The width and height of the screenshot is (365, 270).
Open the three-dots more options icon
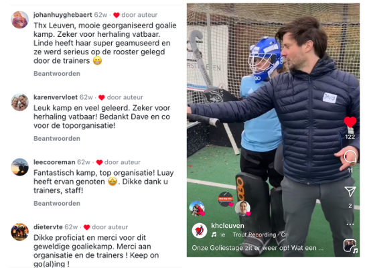350,224
